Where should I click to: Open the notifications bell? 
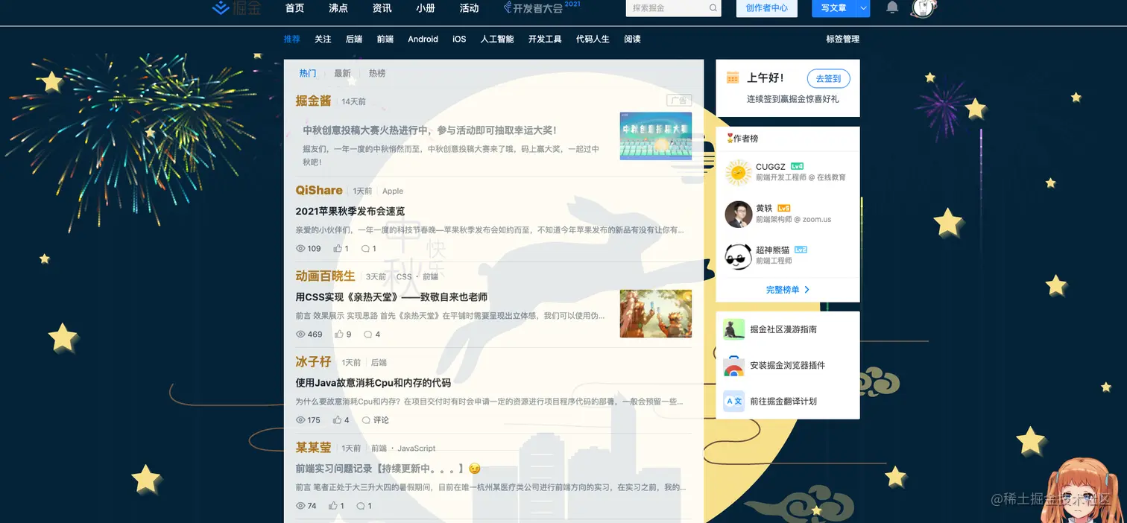click(x=892, y=7)
